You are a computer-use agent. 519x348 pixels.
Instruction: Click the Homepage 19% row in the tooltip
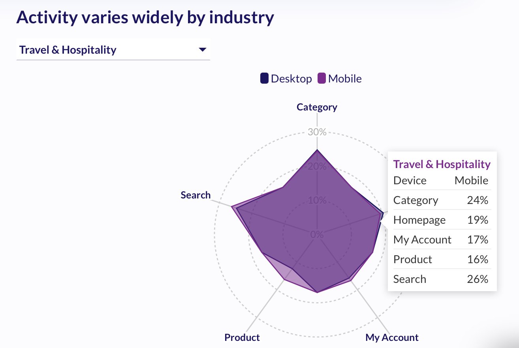point(441,220)
